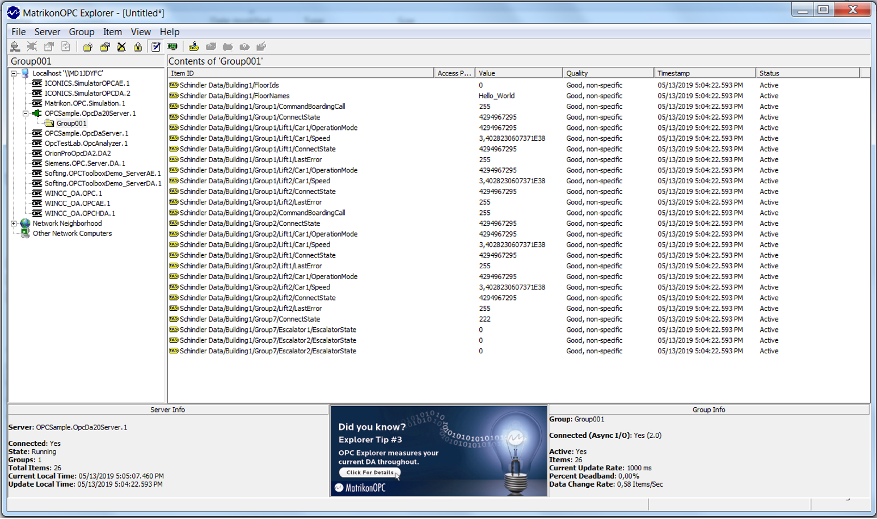The width and height of the screenshot is (877, 519).
Task: Sort items by clicking the Timestamp column header
Action: click(x=703, y=73)
